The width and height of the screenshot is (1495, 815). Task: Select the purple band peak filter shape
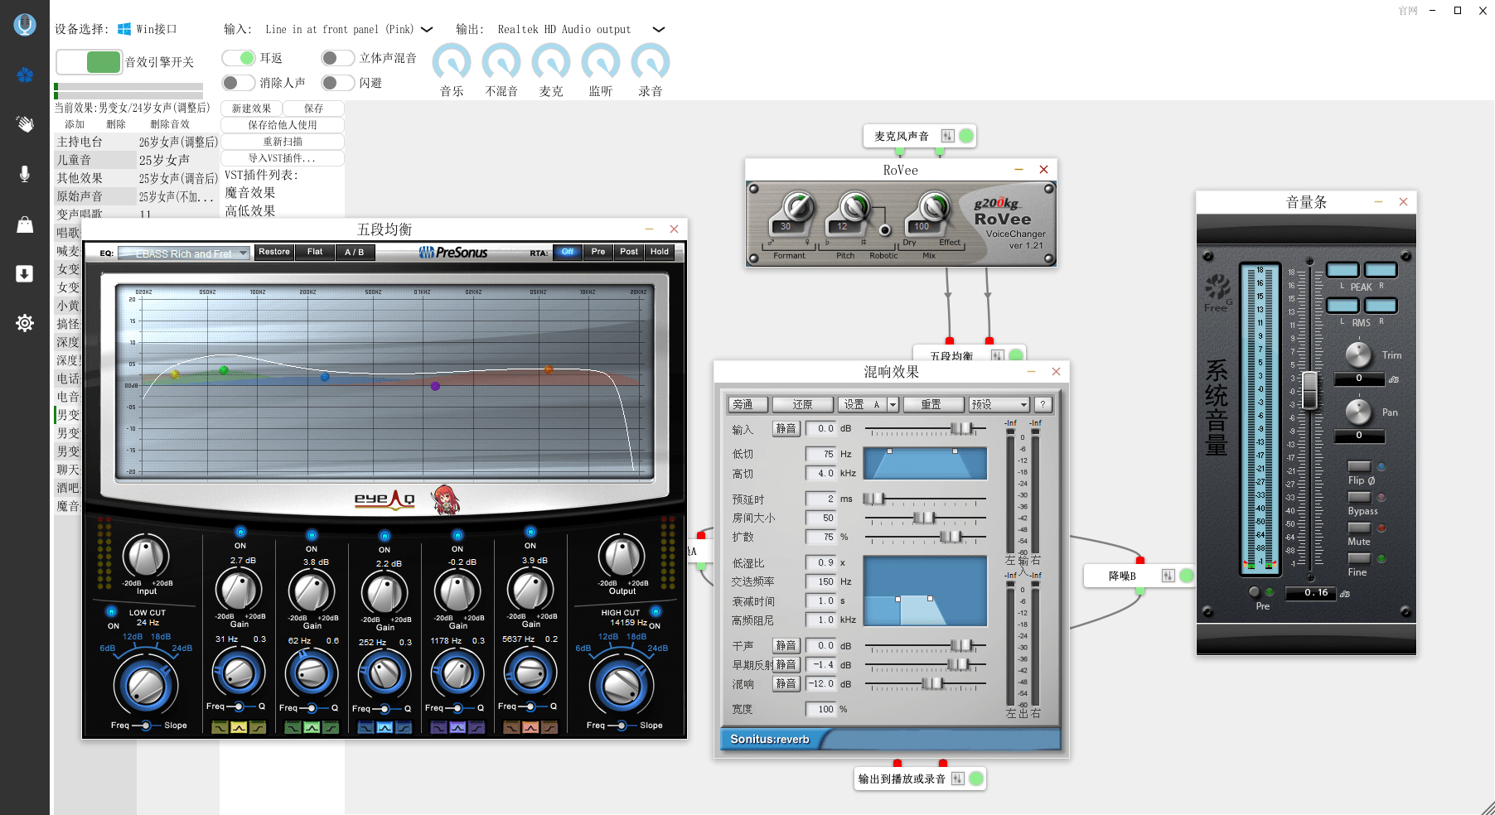click(x=457, y=727)
